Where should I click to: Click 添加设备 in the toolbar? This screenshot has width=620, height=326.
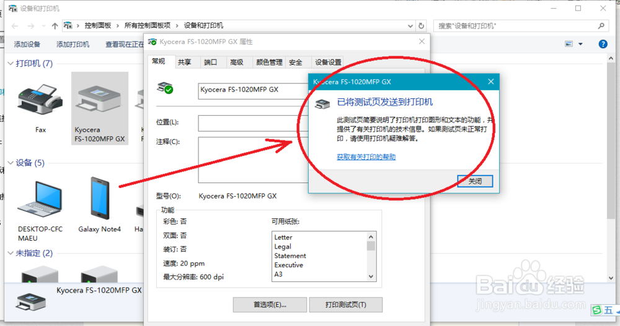27,44
